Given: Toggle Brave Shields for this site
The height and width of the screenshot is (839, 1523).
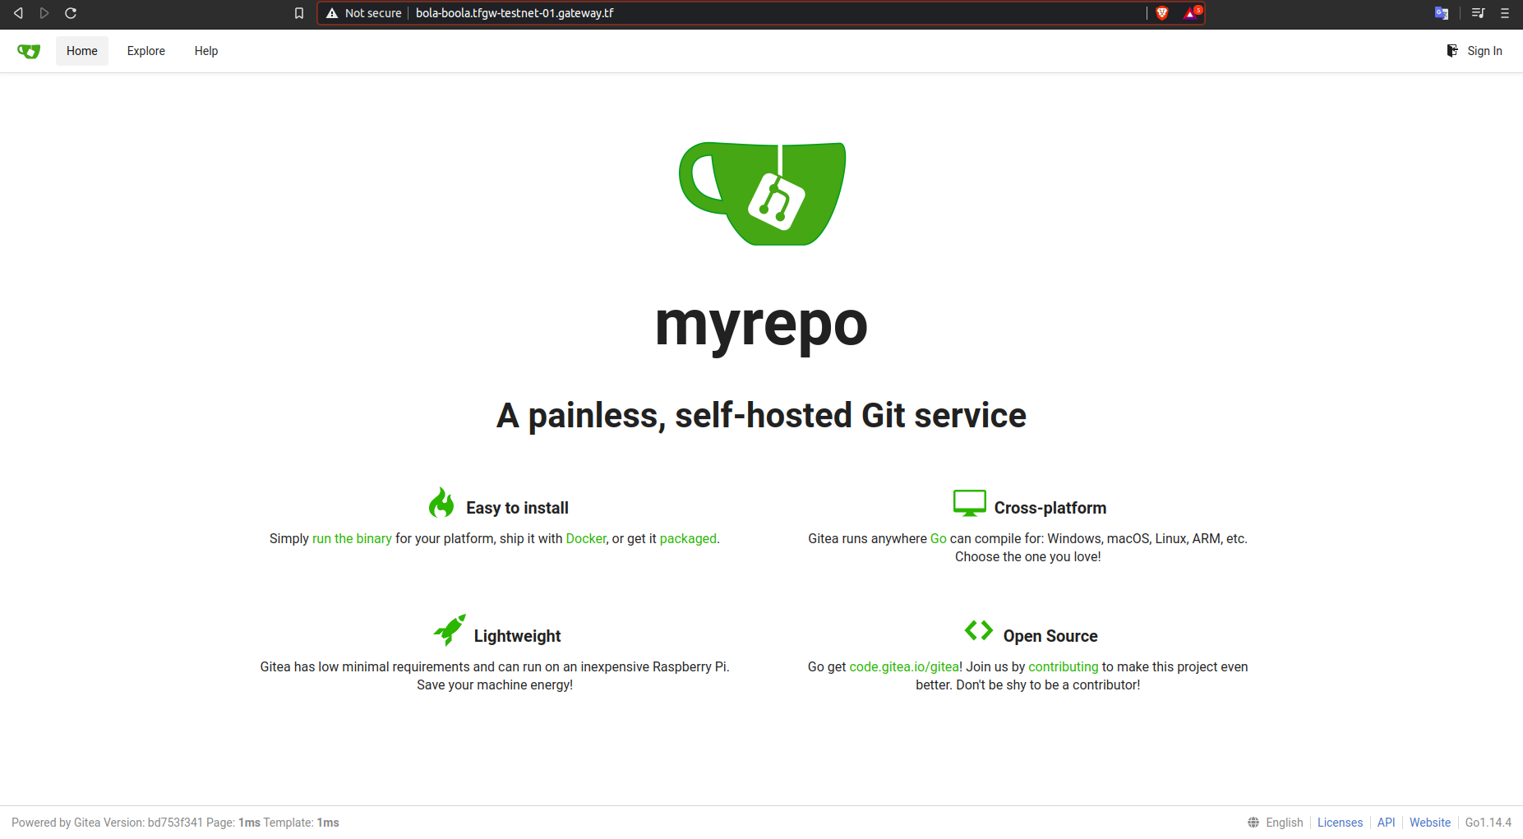Looking at the screenshot, I should (x=1162, y=13).
